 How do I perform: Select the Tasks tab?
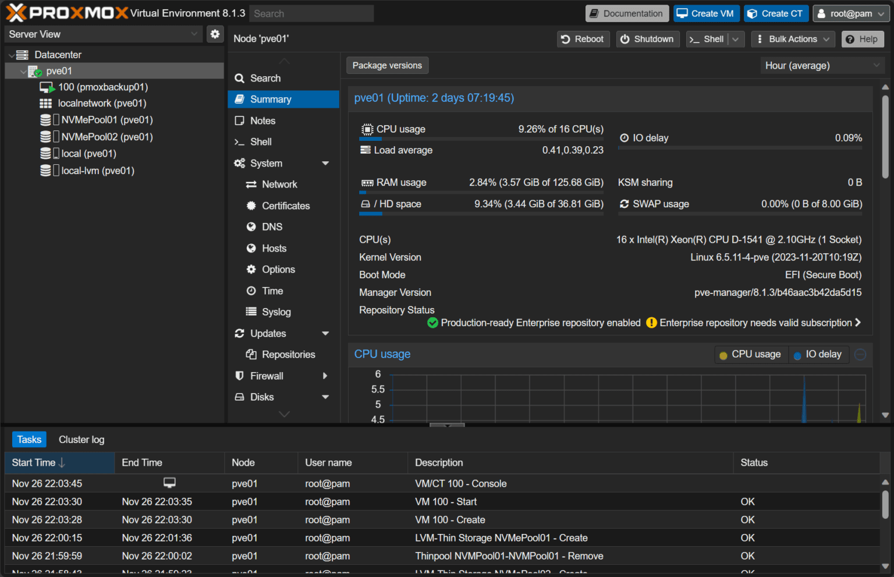tap(29, 440)
